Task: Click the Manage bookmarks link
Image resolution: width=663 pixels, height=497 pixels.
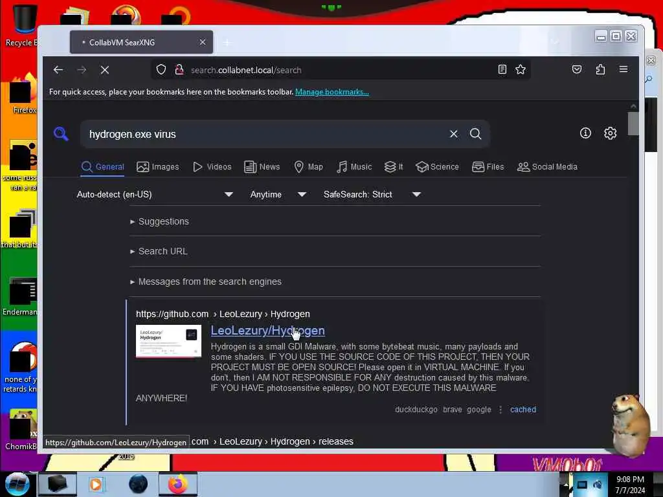Action: pos(332,92)
